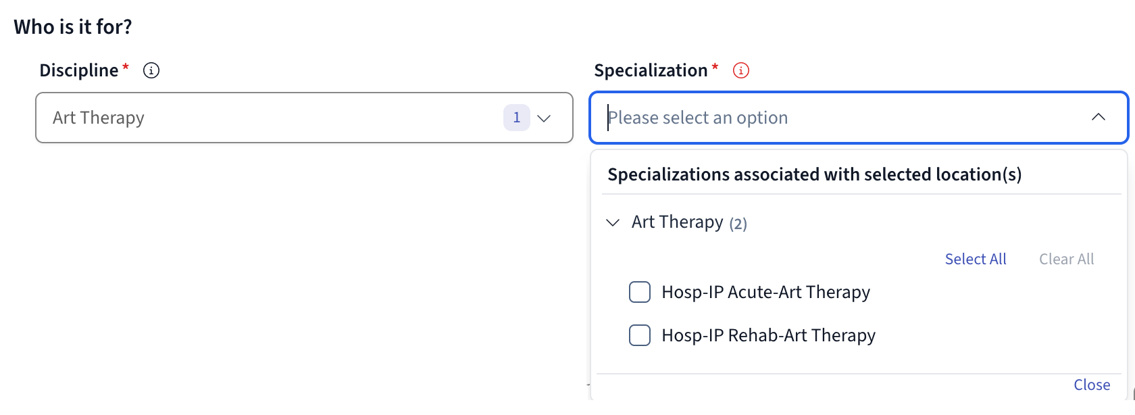Collapse the Art Therapy group chevron
This screenshot has height=415, width=1135.
point(613,222)
